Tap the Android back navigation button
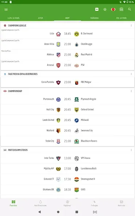 click(x=40, y=212)
